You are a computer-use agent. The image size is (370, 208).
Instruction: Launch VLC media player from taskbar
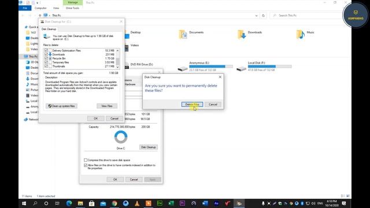point(137,203)
